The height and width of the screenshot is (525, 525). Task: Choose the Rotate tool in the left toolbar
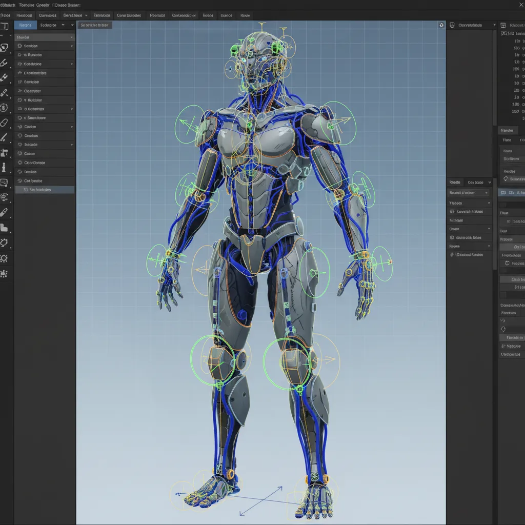click(6, 77)
